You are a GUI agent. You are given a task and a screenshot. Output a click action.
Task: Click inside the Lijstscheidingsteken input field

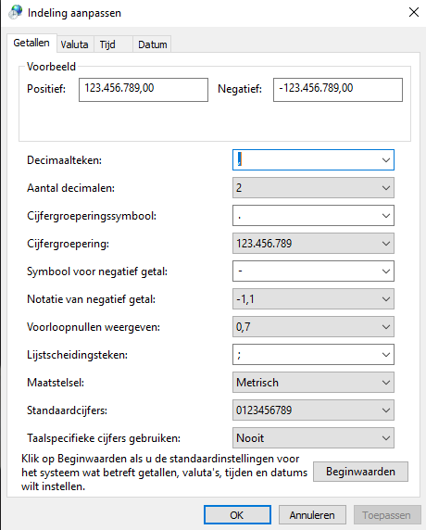point(306,355)
